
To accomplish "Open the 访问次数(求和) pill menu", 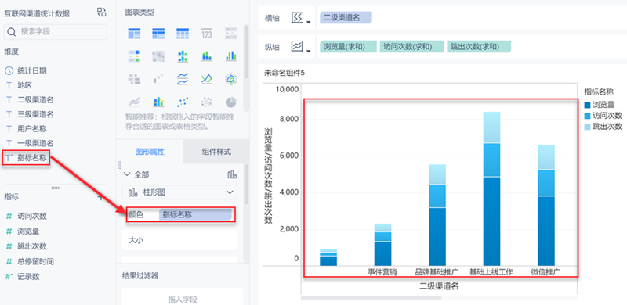I will pos(411,47).
